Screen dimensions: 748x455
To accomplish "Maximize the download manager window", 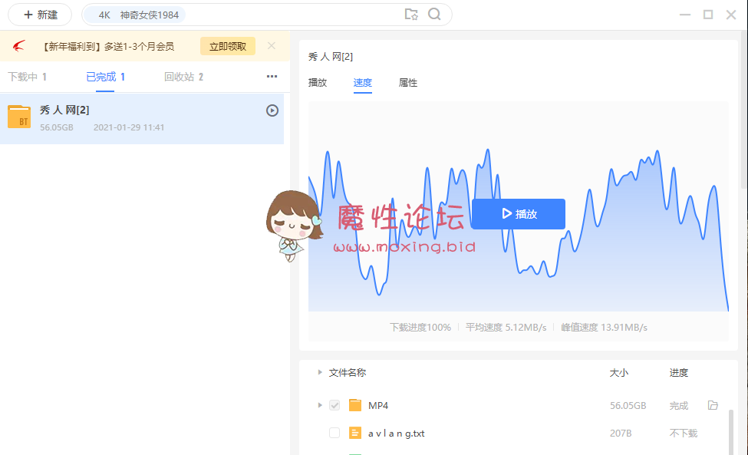I will click(x=708, y=15).
